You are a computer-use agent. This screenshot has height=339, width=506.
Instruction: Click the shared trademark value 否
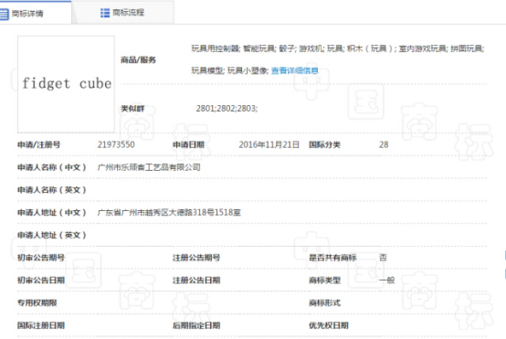383,258
